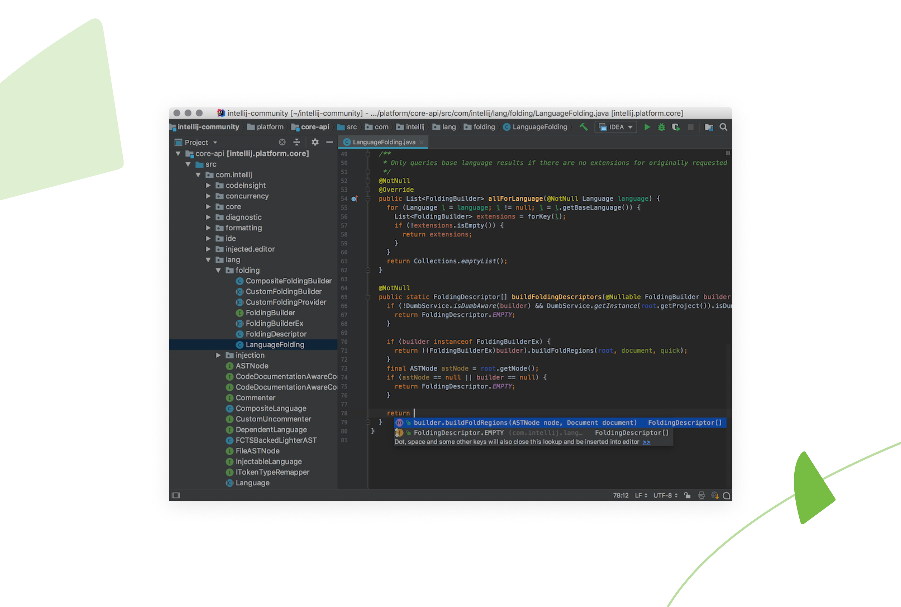Click the Project panel dropdown arrow
This screenshot has height=607, width=901.
click(215, 142)
